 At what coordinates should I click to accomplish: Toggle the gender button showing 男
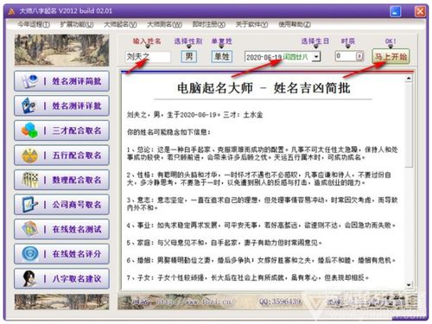point(189,56)
